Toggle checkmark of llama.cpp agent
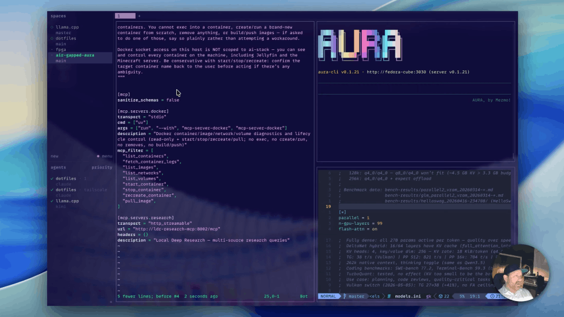This screenshot has width=564, height=317. click(x=52, y=201)
